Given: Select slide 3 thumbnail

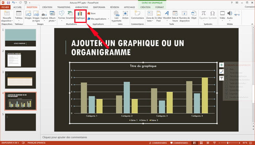Looking at the screenshot, I should click(20, 80).
